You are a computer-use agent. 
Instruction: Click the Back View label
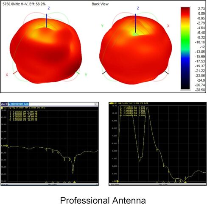tap(100, 4)
